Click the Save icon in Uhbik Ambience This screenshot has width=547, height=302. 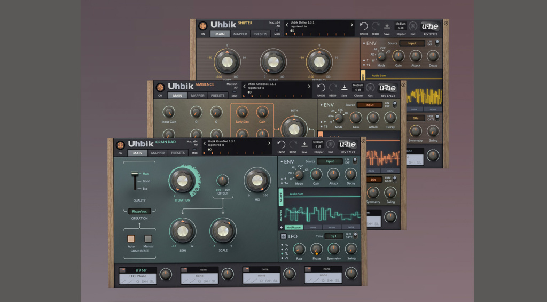345,87
